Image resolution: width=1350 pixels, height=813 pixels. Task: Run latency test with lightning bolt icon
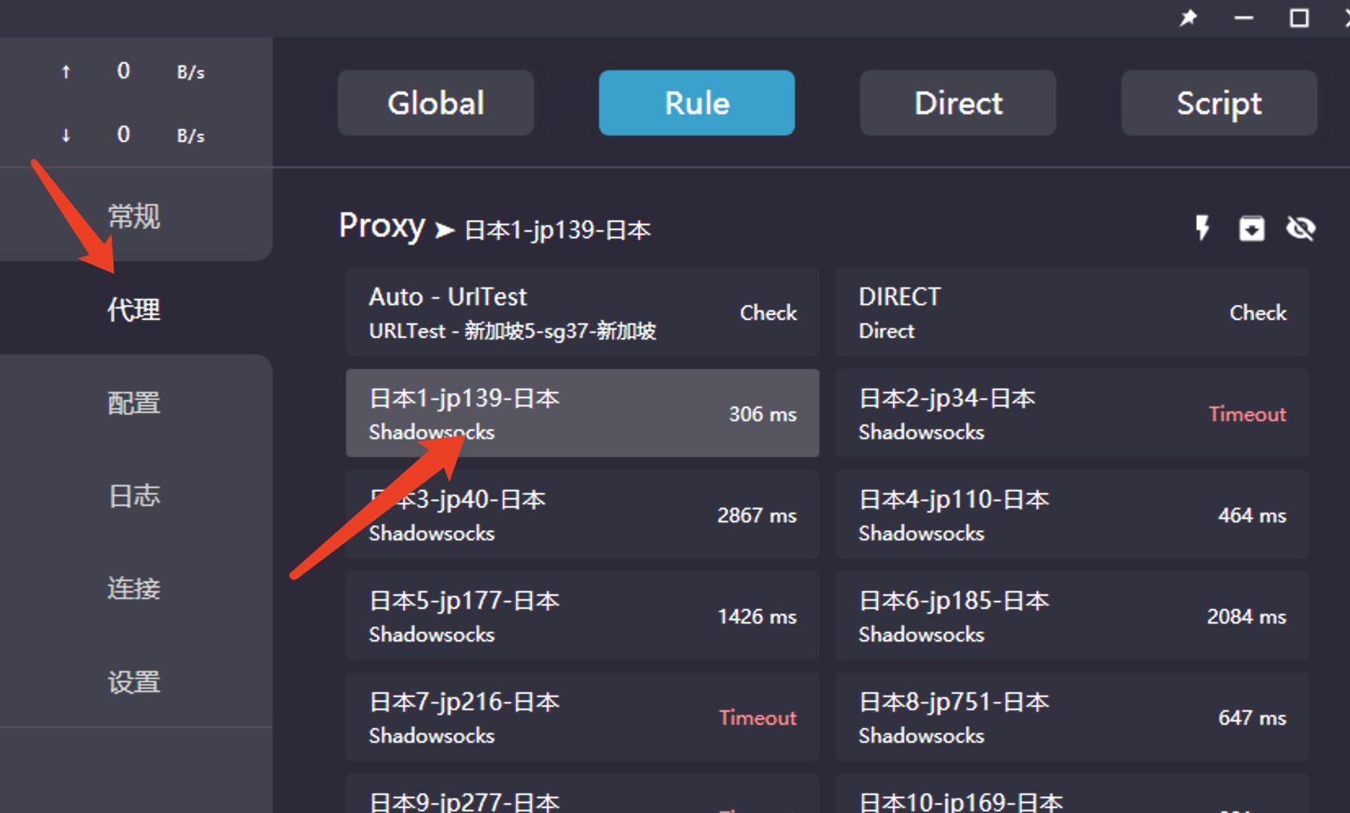pyautogui.click(x=1201, y=228)
